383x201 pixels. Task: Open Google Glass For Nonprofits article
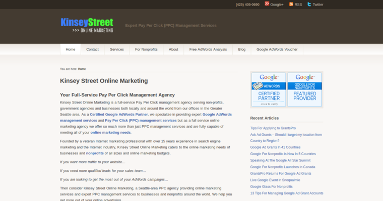[271, 186]
